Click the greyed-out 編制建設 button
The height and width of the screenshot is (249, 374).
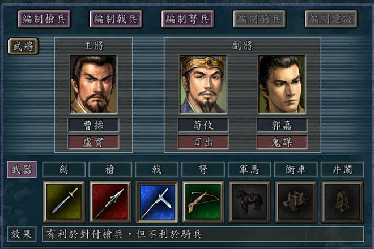331,19
